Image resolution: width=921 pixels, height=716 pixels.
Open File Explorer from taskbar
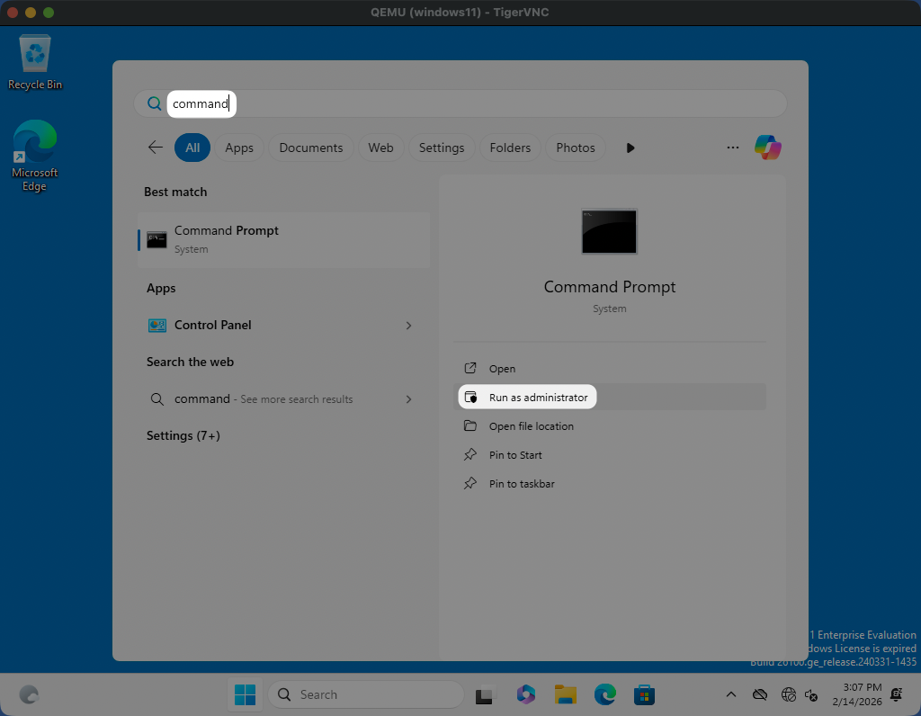(x=566, y=694)
